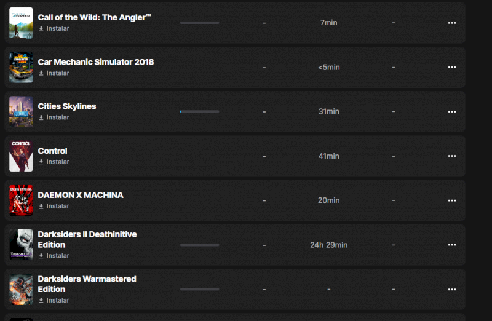Open ellipsis menu for Darksiders II Deathinitive Edition

(x=452, y=245)
